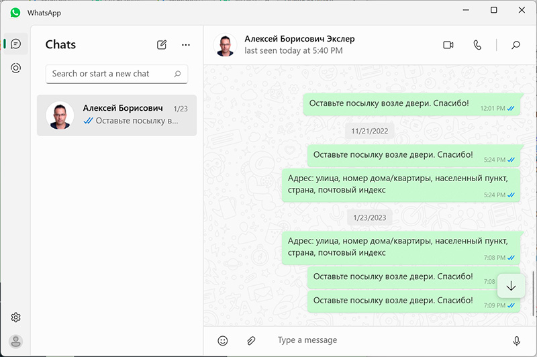Open search within this conversation
Image resolution: width=537 pixels, height=357 pixels.
click(x=516, y=45)
